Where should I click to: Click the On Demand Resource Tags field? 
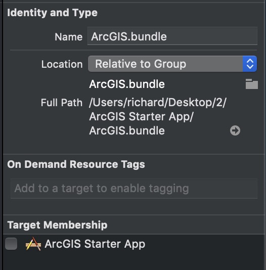[134, 189]
